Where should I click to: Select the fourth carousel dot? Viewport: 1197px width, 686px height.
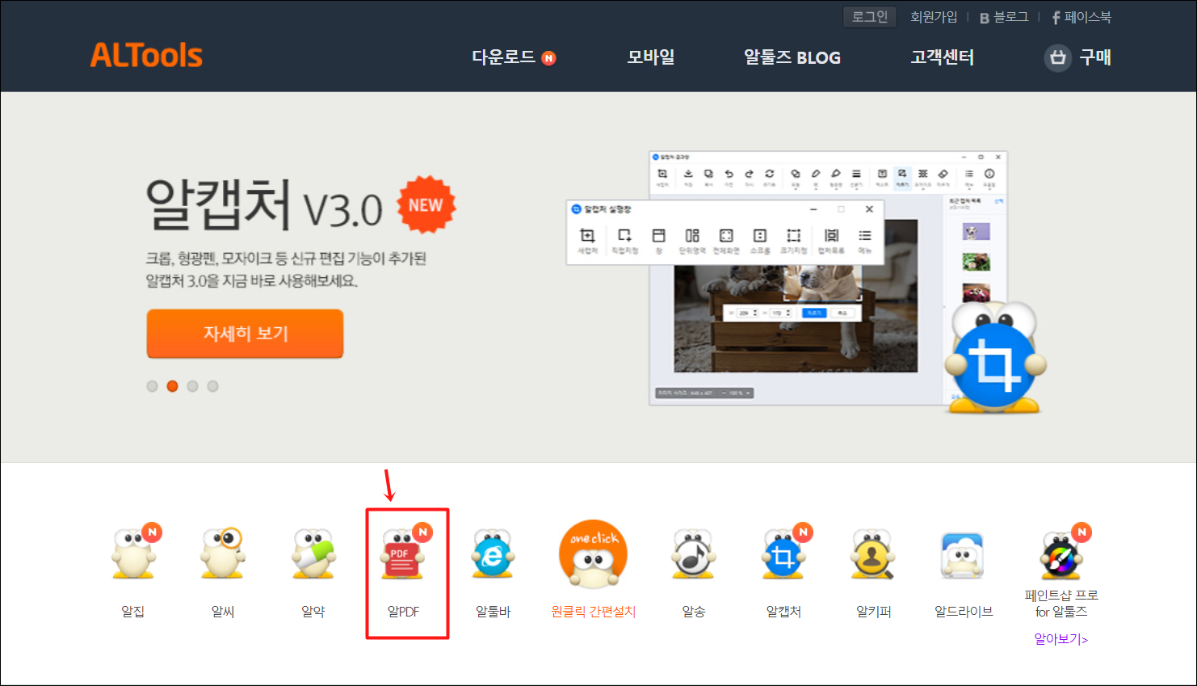coord(212,386)
